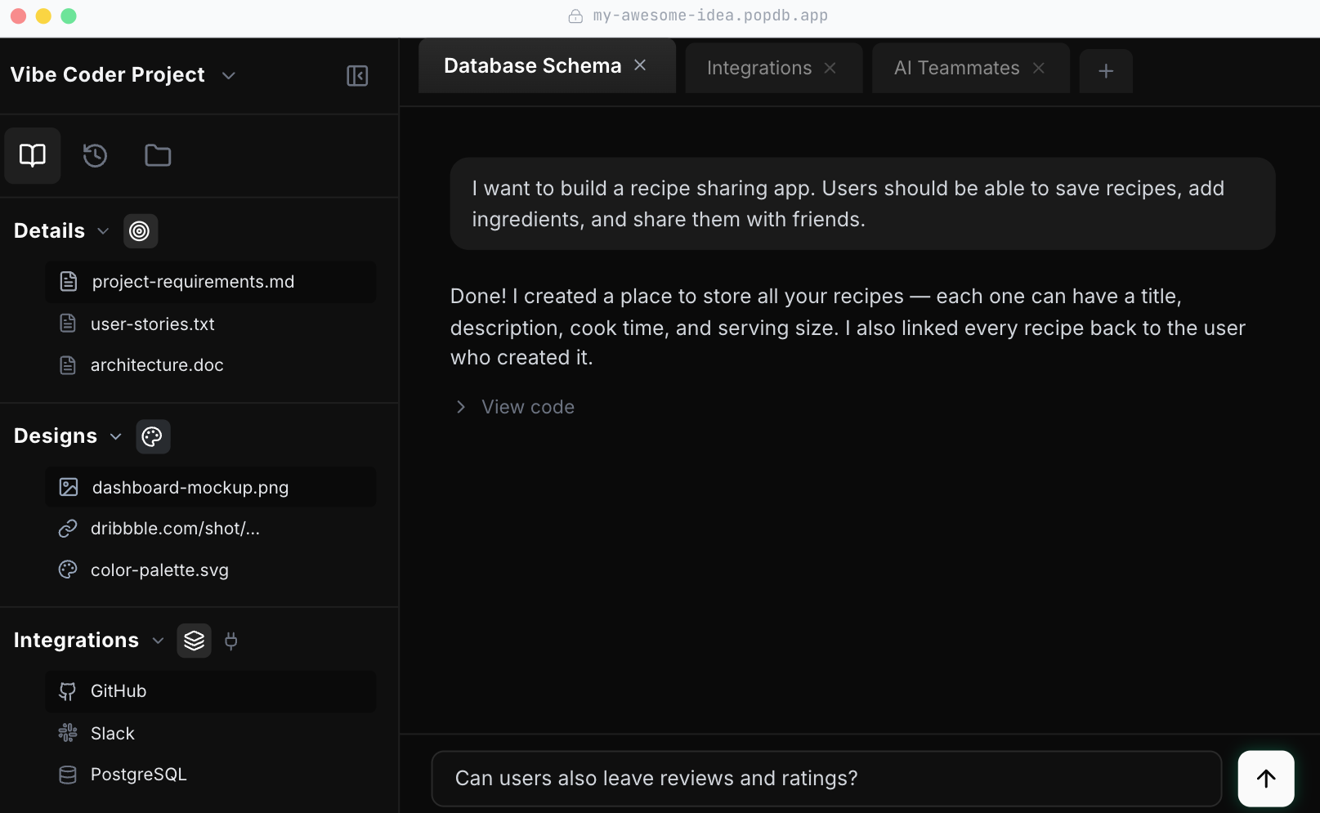Click the palette icon next to Designs

(153, 436)
